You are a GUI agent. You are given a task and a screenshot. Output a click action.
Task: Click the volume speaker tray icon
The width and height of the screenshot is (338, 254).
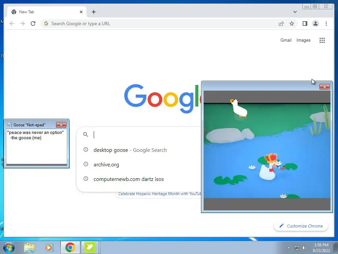(305, 248)
